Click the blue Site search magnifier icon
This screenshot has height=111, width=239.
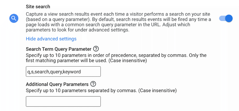[14, 18]
